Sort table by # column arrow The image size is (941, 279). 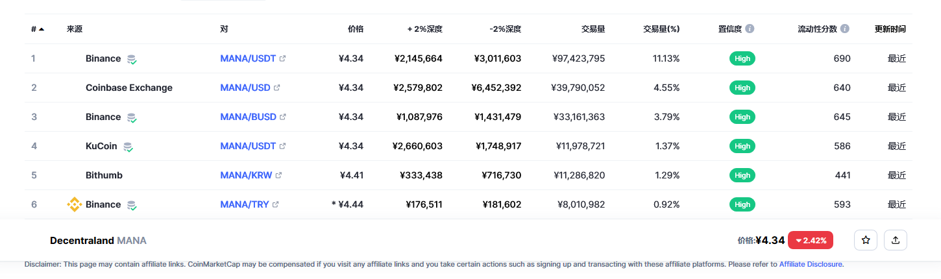42,29
